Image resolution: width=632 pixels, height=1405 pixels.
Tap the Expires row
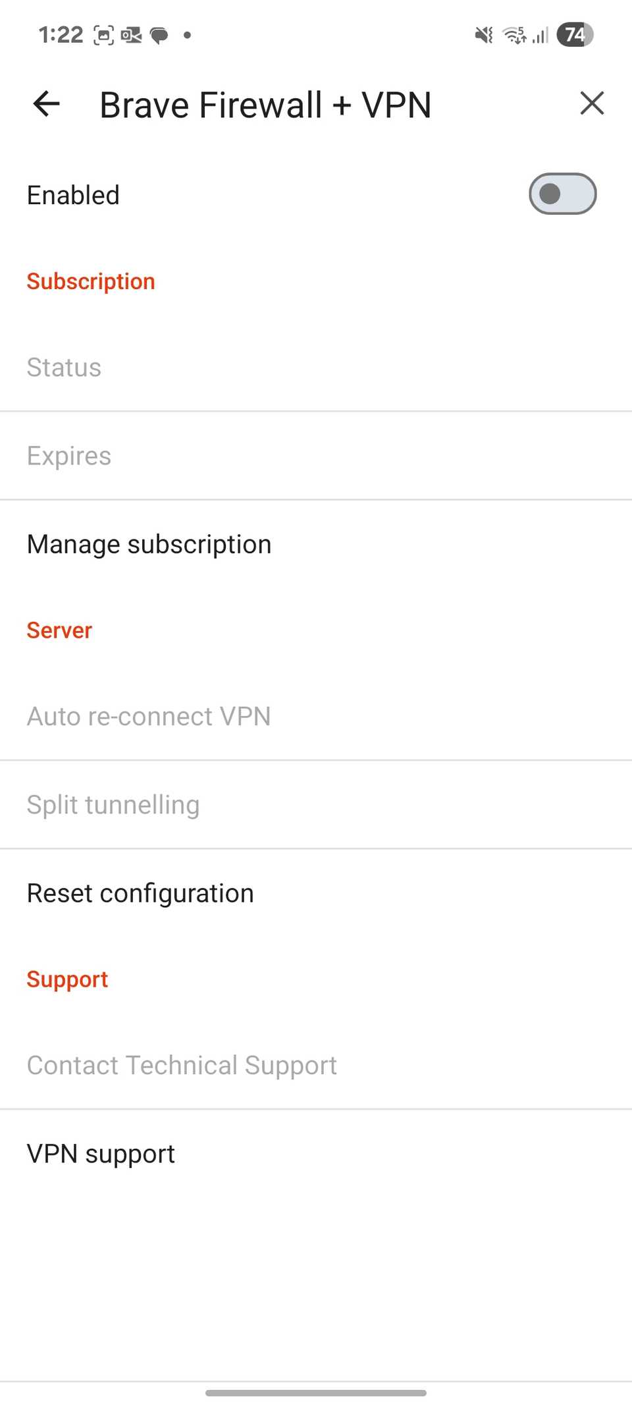point(69,455)
